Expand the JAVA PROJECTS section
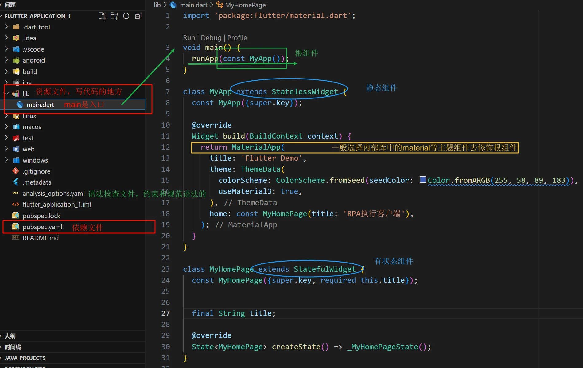This screenshot has height=368, width=583. (72, 358)
